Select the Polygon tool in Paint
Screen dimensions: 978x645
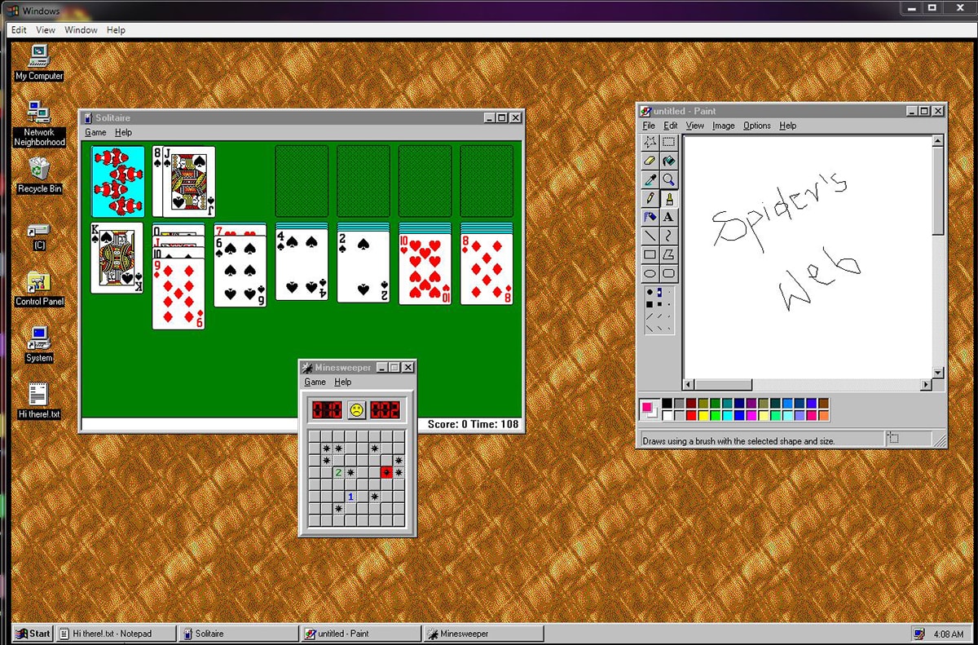pos(668,254)
